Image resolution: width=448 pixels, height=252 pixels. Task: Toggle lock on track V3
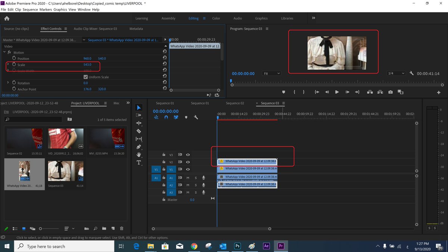(x=164, y=155)
